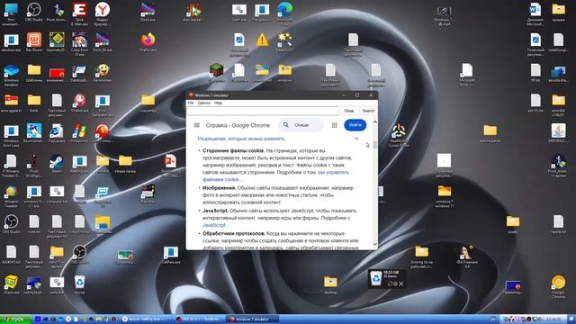Select the Windows Sandbox desktop icon
This screenshot has width=576, height=324.
click(11, 76)
